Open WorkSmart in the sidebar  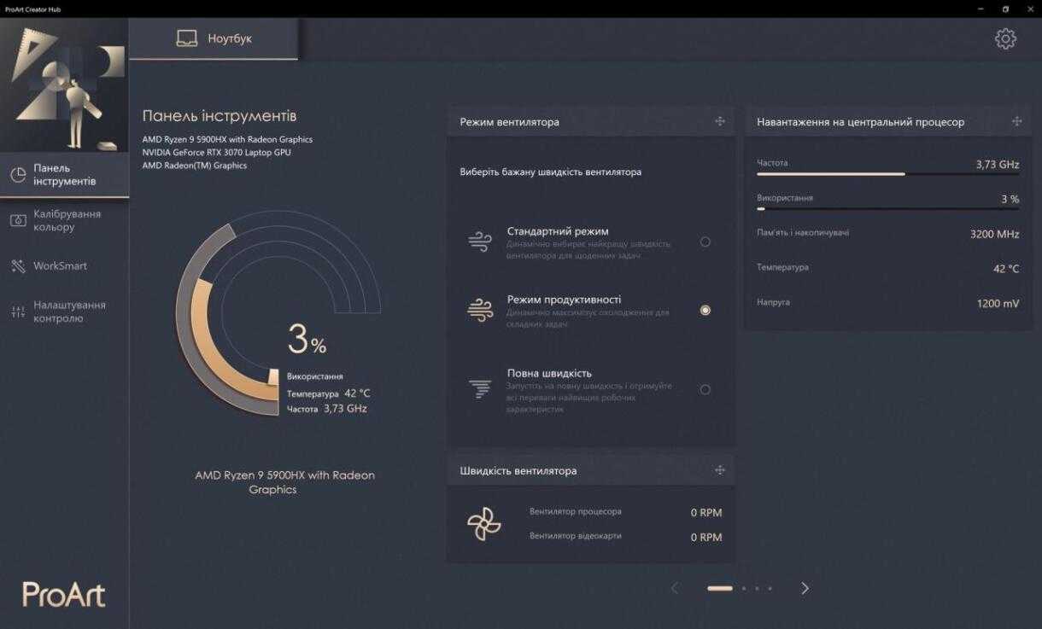pyautogui.click(x=60, y=266)
